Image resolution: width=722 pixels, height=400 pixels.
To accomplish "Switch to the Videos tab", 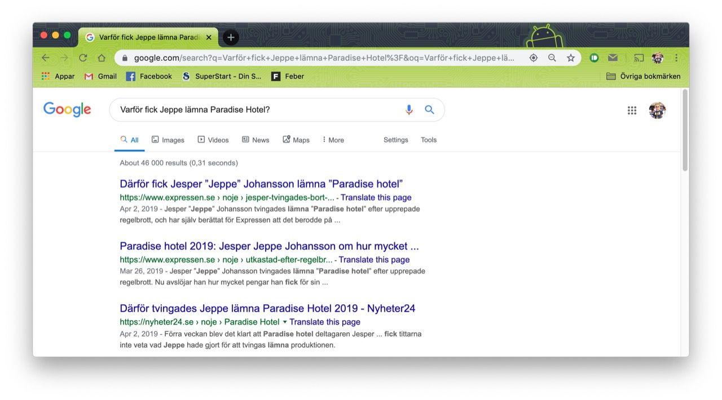I will [x=213, y=140].
